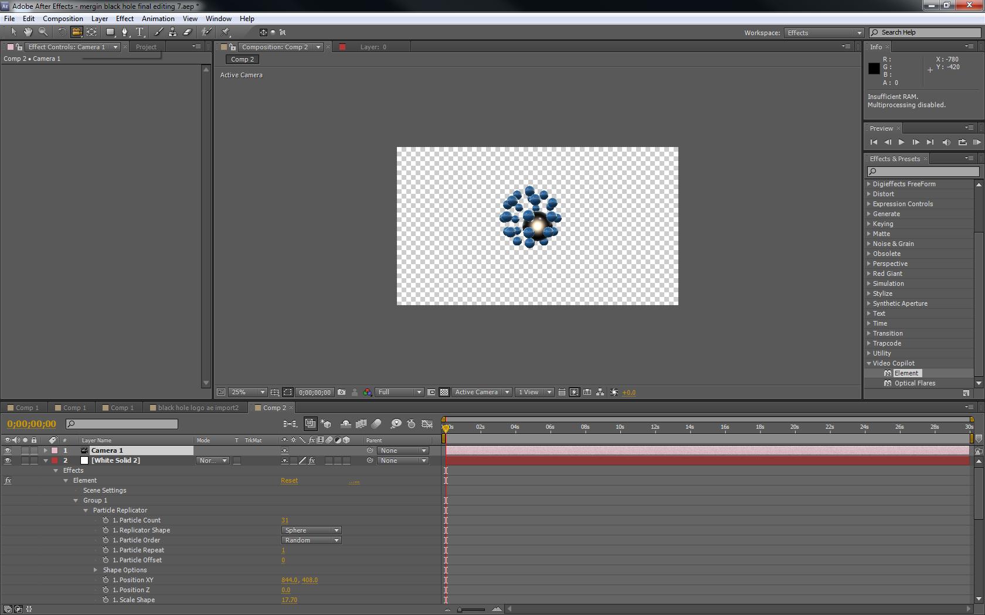Image resolution: width=985 pixels, height=615 pixels.
Task: Open the Graph Editor icon
Action: (x=427, y=424)
